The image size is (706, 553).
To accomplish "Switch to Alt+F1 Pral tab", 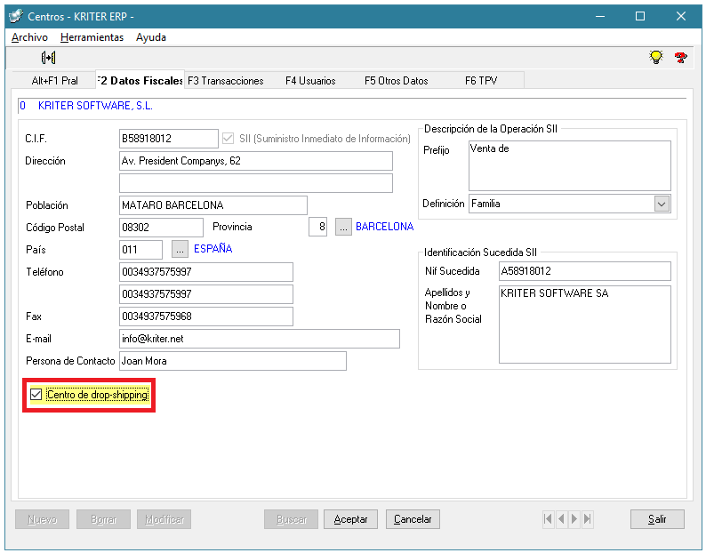I will coord(54,81).
